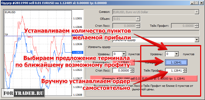Click the Комментарий comment field
The image size is (205, 100).
point(156,33)
